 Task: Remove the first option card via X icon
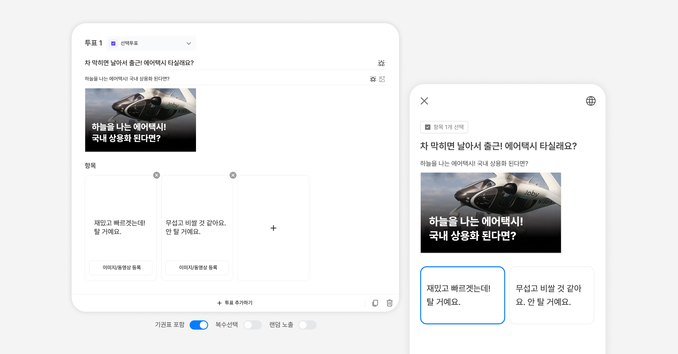pos(157,175)
